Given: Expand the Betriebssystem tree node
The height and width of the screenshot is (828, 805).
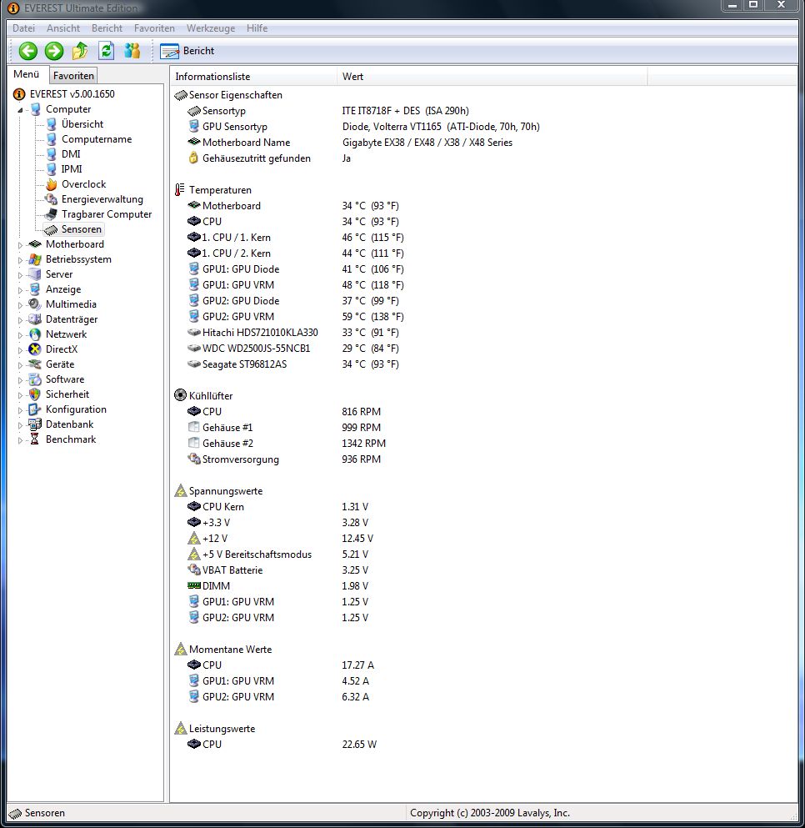Looking at the screenshot, I should pyautogui.click(x=20, y=260).
